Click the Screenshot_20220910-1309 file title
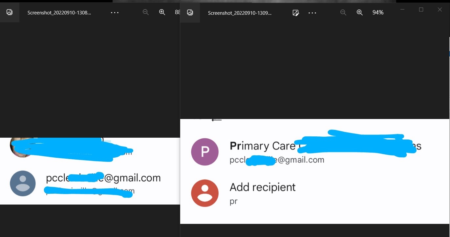The height and width of the screenshot is (237, 450). (240, 13)
